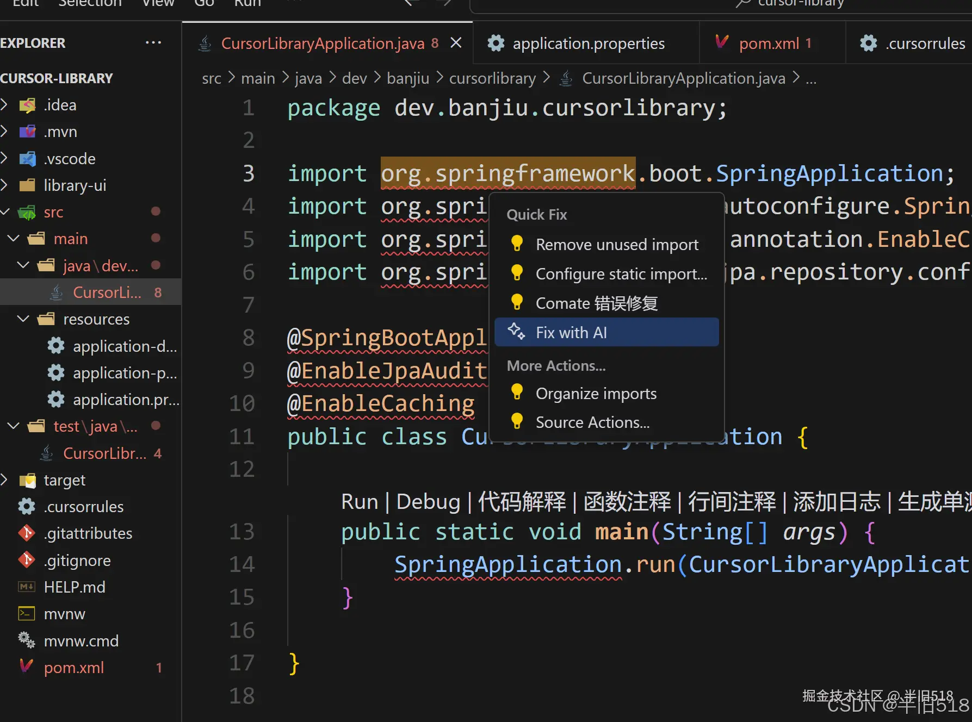
Task: Click the mvnw.cmd gears icon
Action: click(x=27, y=640)
